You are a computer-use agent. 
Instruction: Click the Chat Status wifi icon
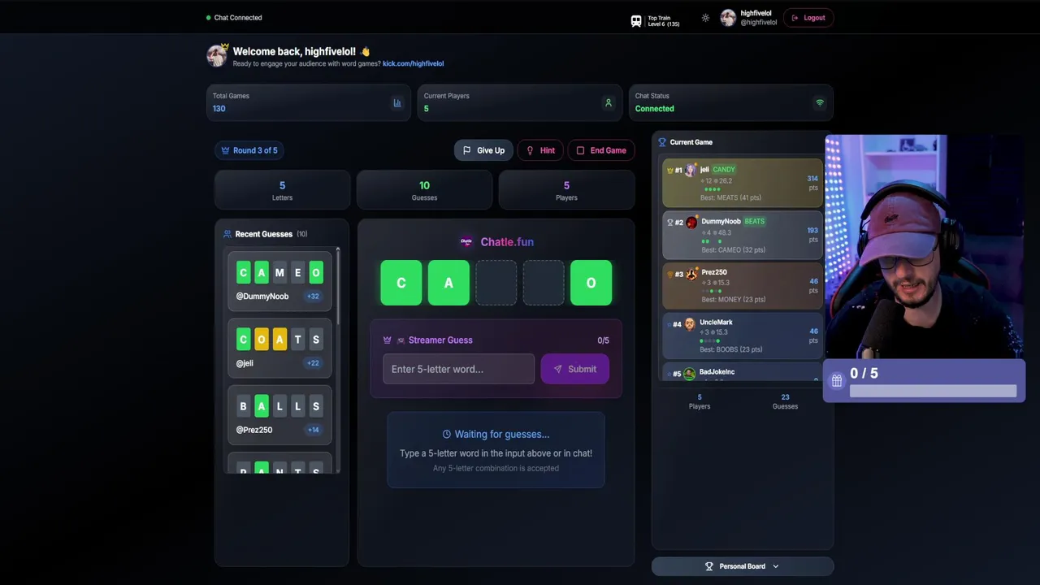(819, 103)
